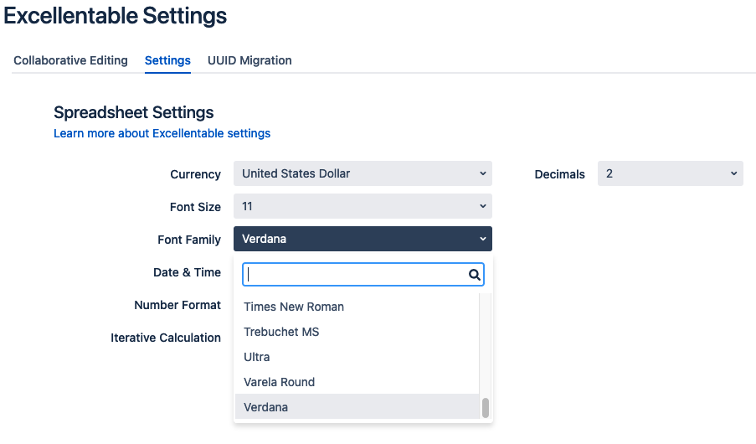
Task: Select Varela Round in the list
Action: (x=280, y=382)
